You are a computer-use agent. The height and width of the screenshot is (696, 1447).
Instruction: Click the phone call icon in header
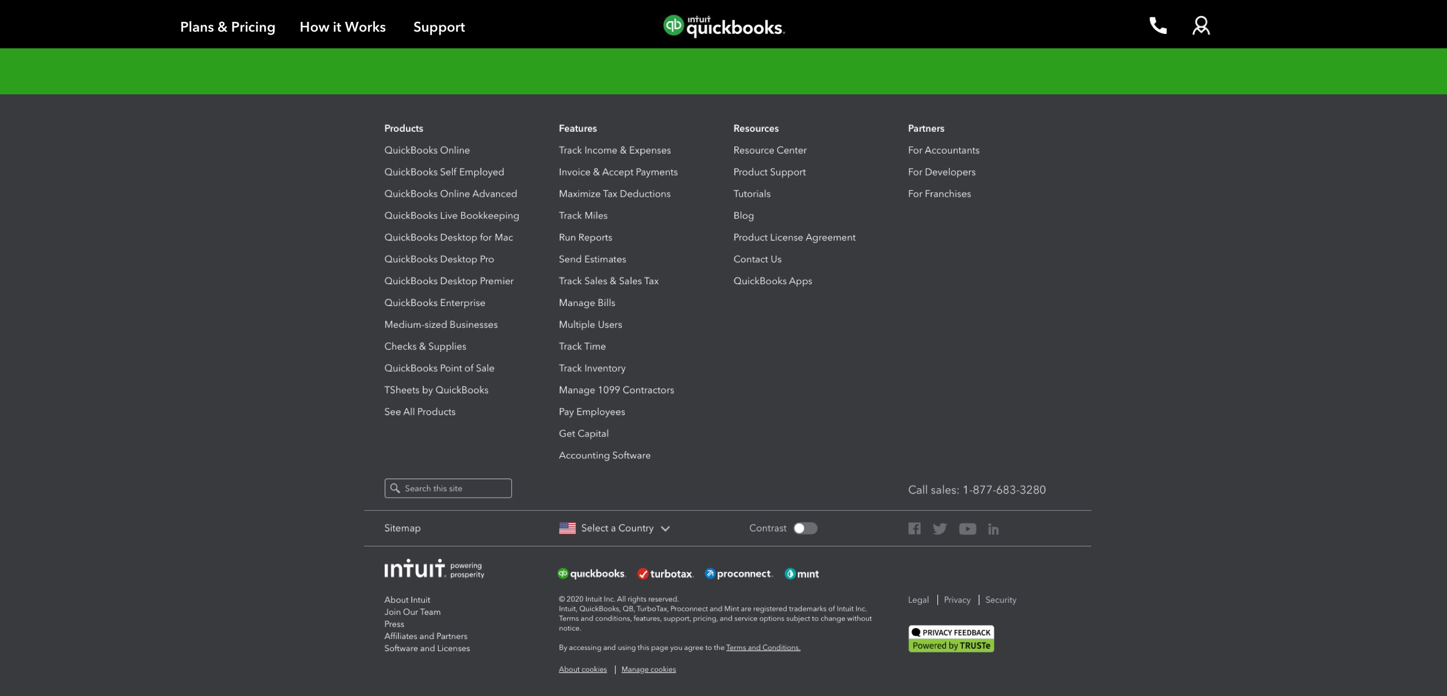tap(1157, 26)
